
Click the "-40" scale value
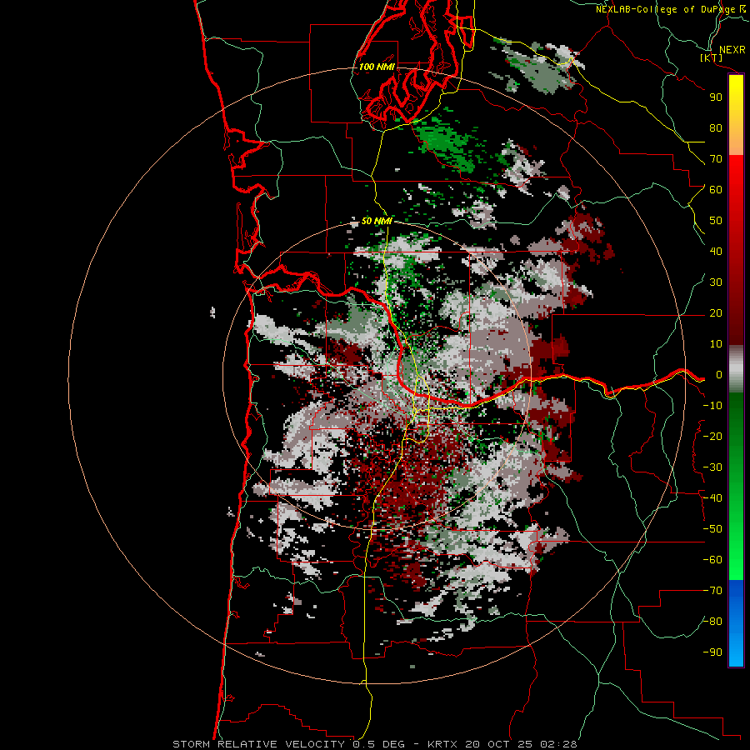[712, 498]
